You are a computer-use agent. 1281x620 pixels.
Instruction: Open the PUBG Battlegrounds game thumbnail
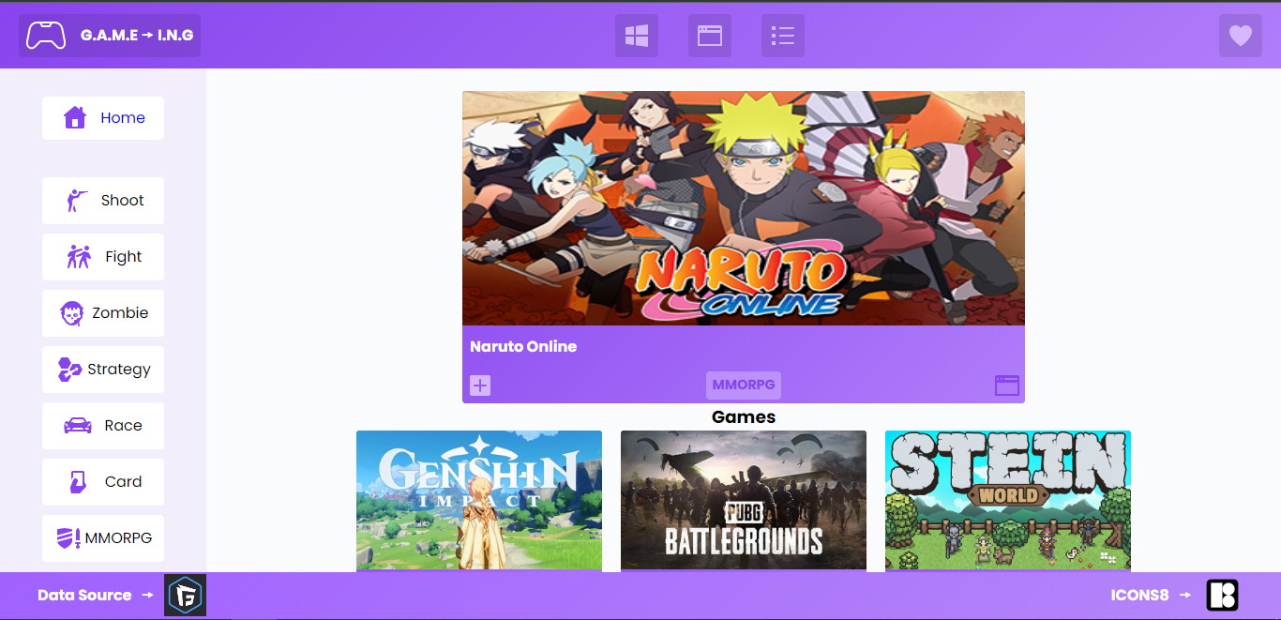tap(744, 501)
